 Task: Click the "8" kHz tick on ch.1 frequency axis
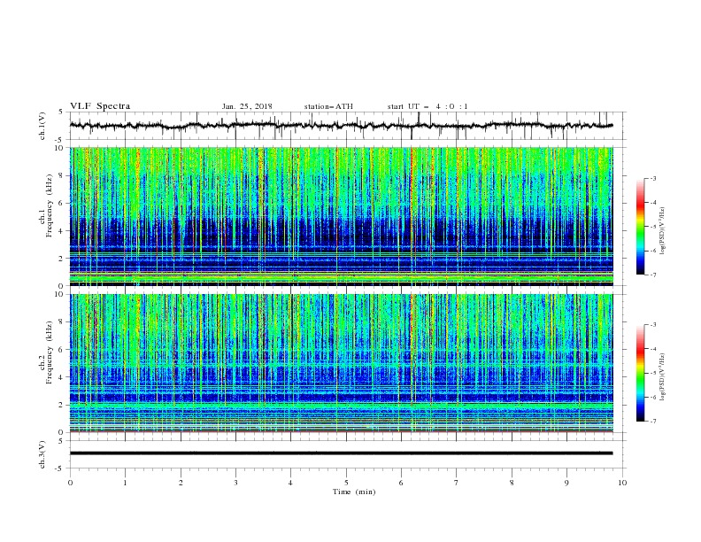[x=61, y=175]
